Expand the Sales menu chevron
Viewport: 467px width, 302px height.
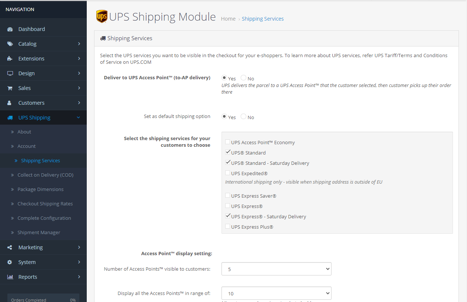pos(79,88)
